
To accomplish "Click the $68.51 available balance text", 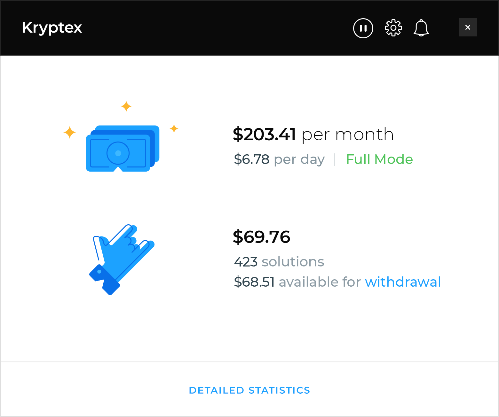I will coord(254,282).
